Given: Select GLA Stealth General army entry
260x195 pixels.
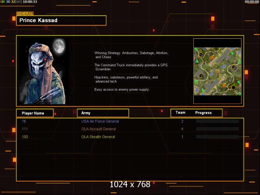Looking at the screenshot, I should pos(98,137).
